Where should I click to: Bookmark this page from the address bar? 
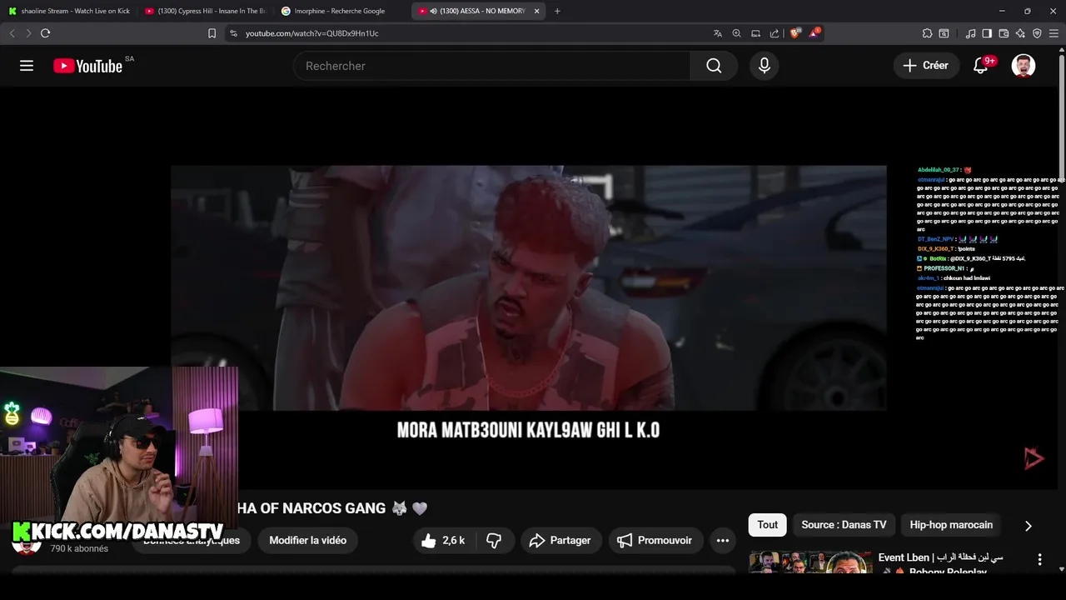212,33
